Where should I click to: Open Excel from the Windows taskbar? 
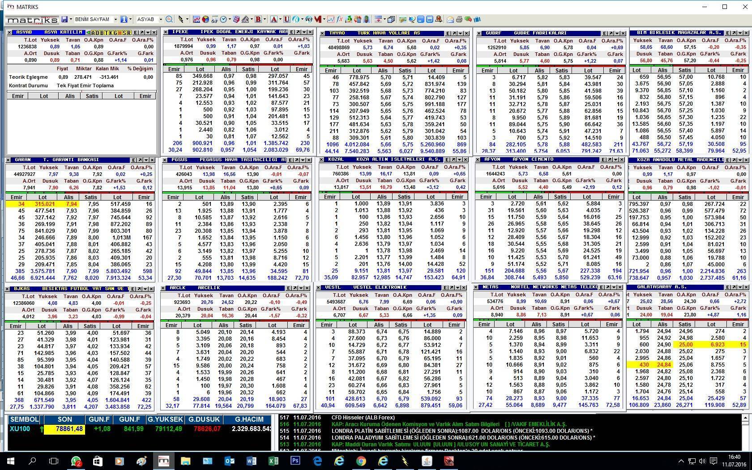[x=273, y=461]
